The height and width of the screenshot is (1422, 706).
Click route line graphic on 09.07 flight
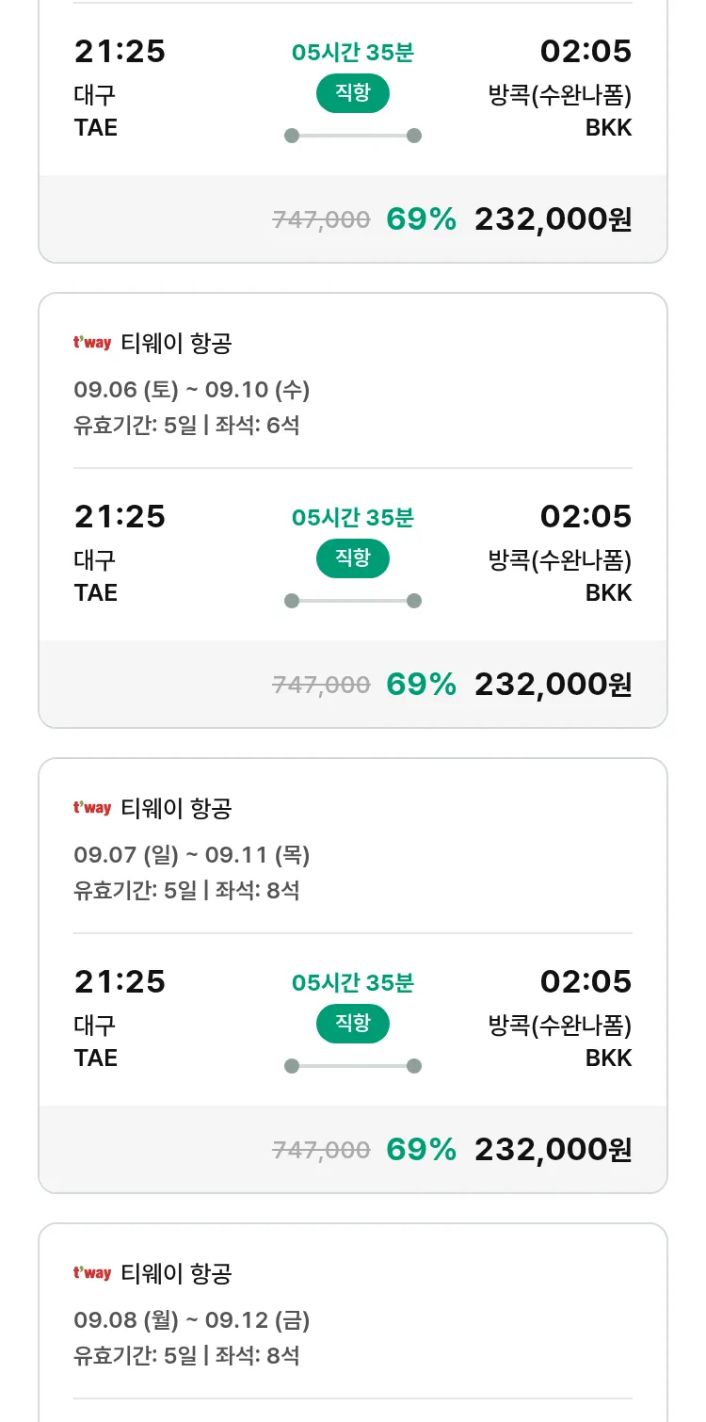click(352, 1066)
